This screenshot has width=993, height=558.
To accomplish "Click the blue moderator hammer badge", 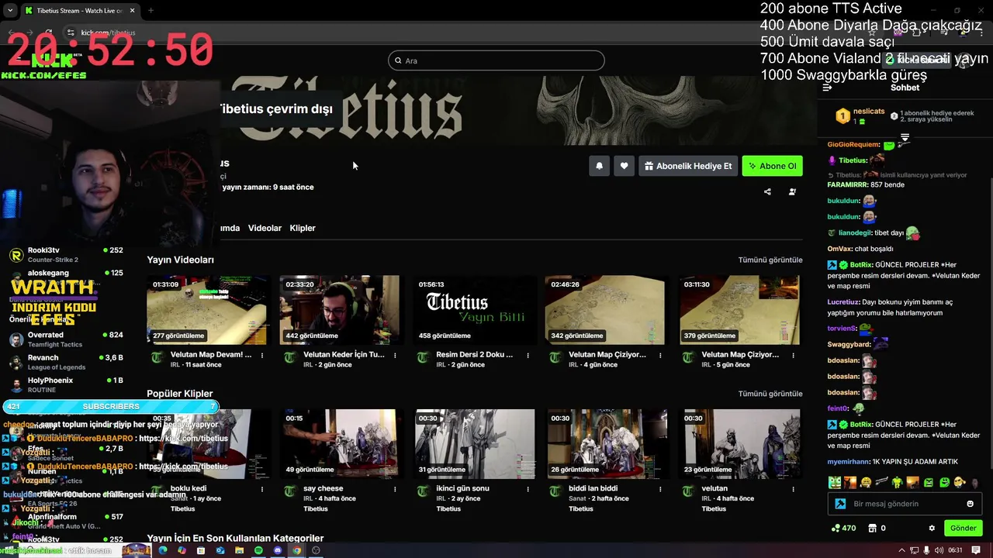I will coord(839,504).
